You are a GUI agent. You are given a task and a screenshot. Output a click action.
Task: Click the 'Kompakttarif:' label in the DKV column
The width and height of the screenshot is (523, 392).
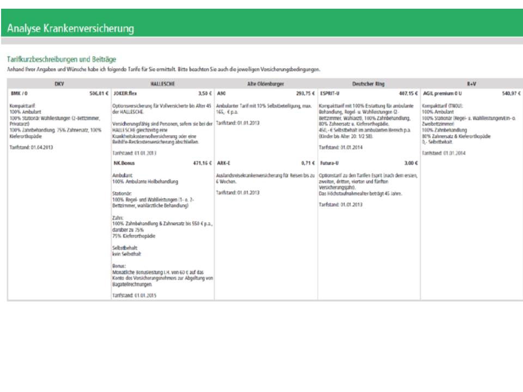[x=22, y=106]
